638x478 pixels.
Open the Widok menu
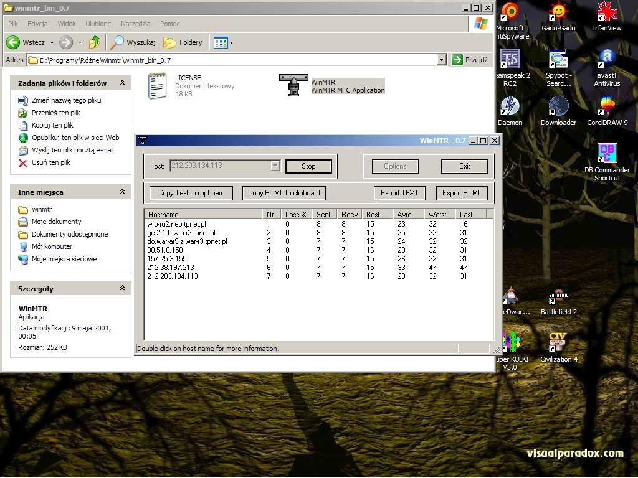pyautogui.click(x=67, y=24)
